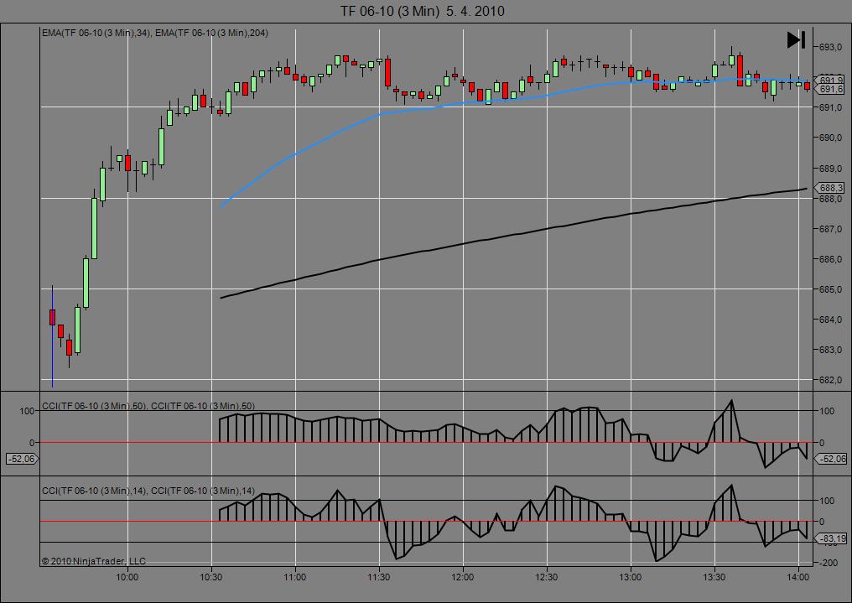Click the 11:30 time axis label
Image resolution: width=852 pixels, height=603 pixels.
tap(378, 577)
